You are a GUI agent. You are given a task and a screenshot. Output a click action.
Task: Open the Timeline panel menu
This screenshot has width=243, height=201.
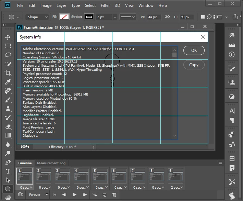[x=220, y=163]
